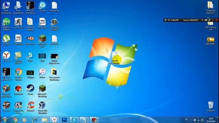The height and width of the screenshot is (123, 219).
Task: Open the taskbar clock showing 22:43
Action: tap(211, 120)
